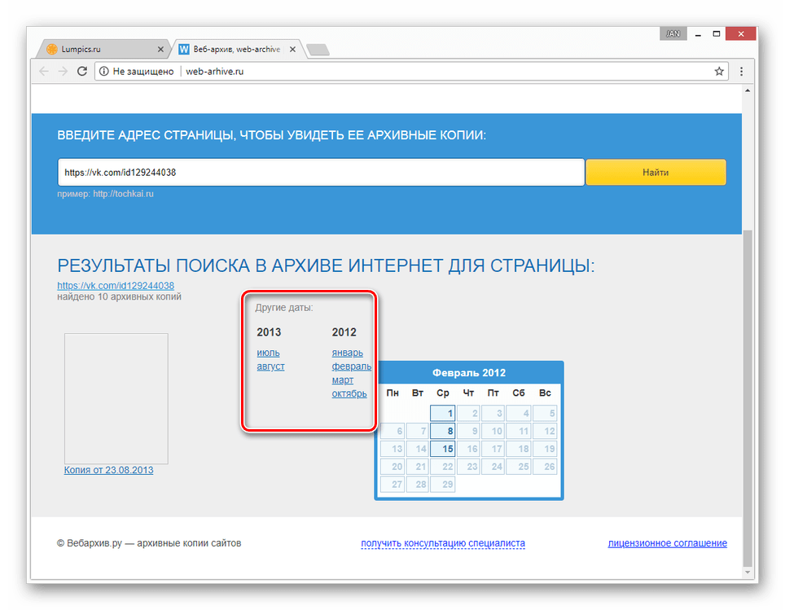
Task: Bookmark page with star icon
Action: 719,72
